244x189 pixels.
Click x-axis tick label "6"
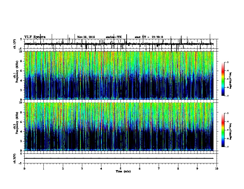[x=140, y=169]
